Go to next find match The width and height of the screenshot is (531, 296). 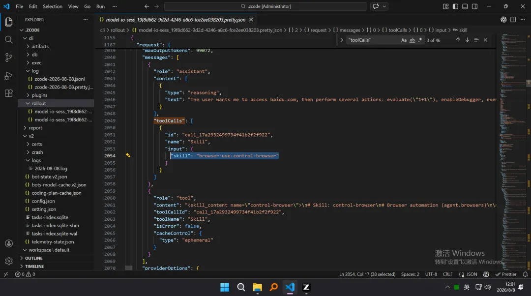pyautogui.click(x=467, y=40)
